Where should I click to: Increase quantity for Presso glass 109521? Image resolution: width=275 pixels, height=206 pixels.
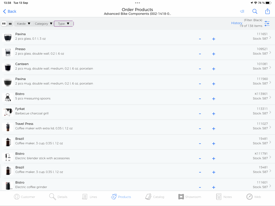[214, 54]
